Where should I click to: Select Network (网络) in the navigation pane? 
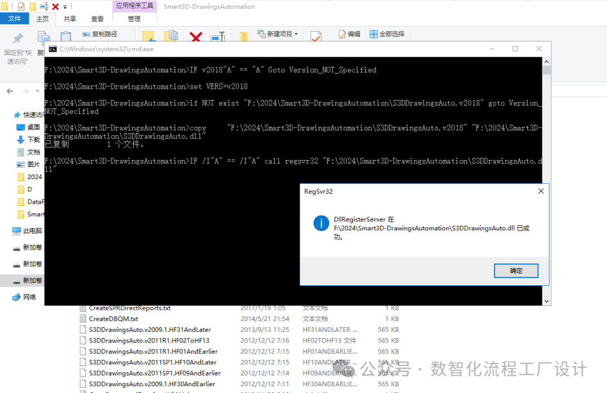[x=24, y=297]
